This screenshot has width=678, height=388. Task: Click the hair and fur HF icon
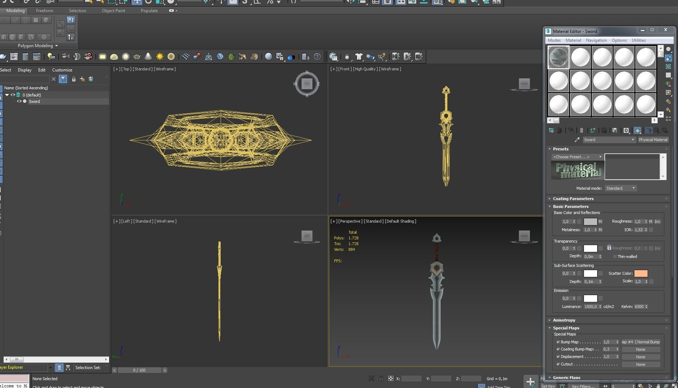[x=242, y=56]
